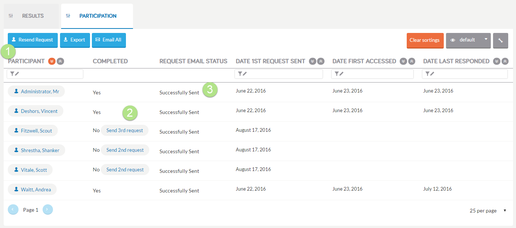Screen dimensions: 516x228
Task: Open participant Deshors, Vincent
Action: point(36,111)
